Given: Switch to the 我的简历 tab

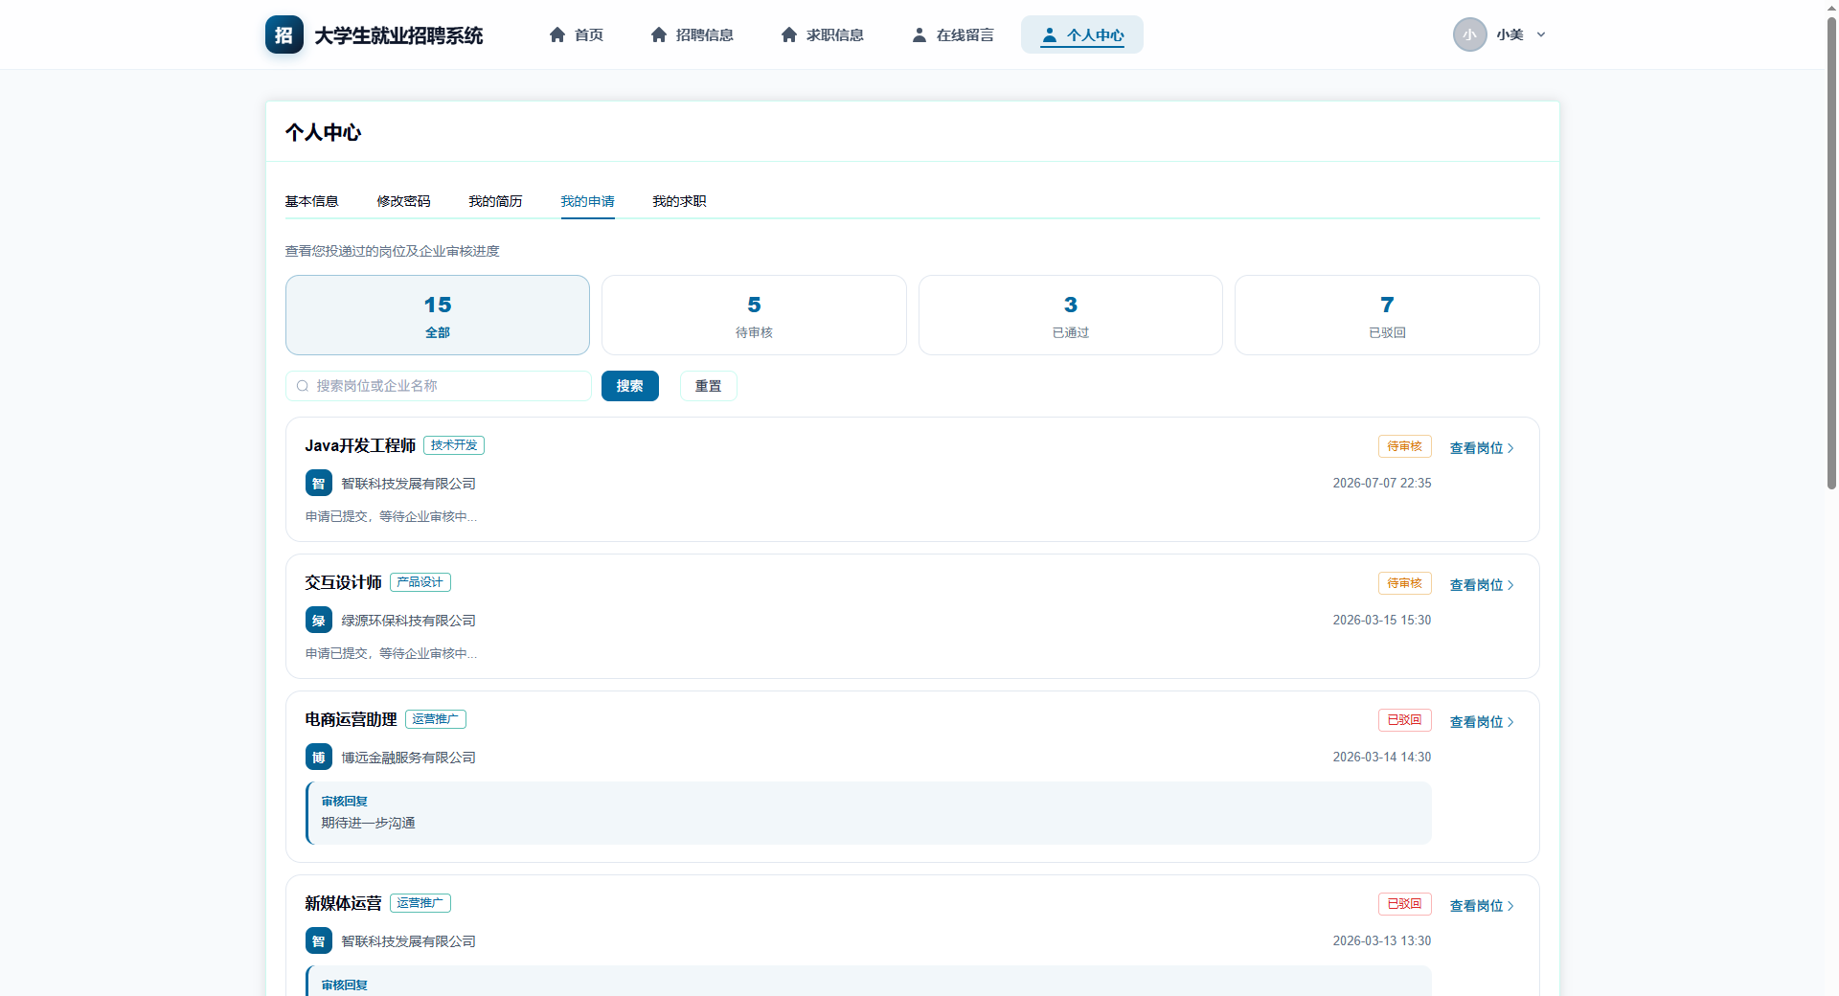Looking at the screenshot, I should click(495, 201).
